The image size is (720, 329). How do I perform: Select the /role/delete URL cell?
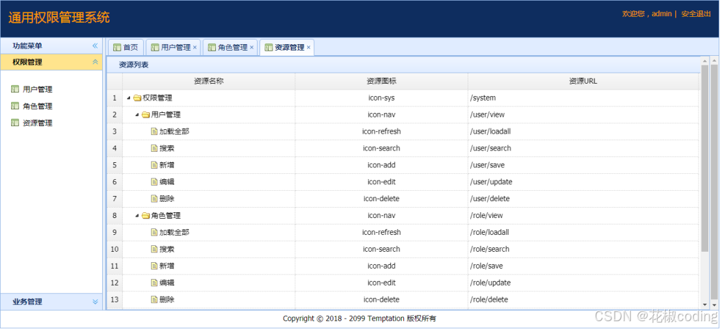tap(583, 299)
